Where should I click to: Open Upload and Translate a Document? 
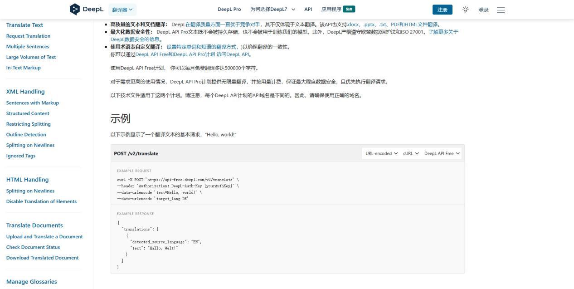pyautogui.click(x=44, y=236)
